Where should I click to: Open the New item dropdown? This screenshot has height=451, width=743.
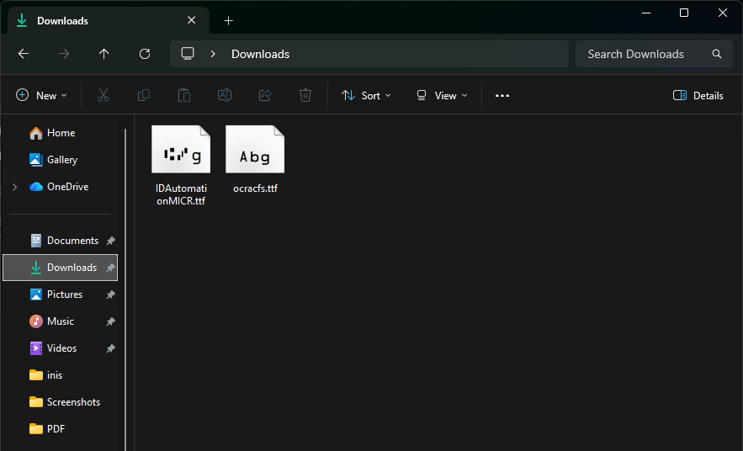[x=42, y=96]
